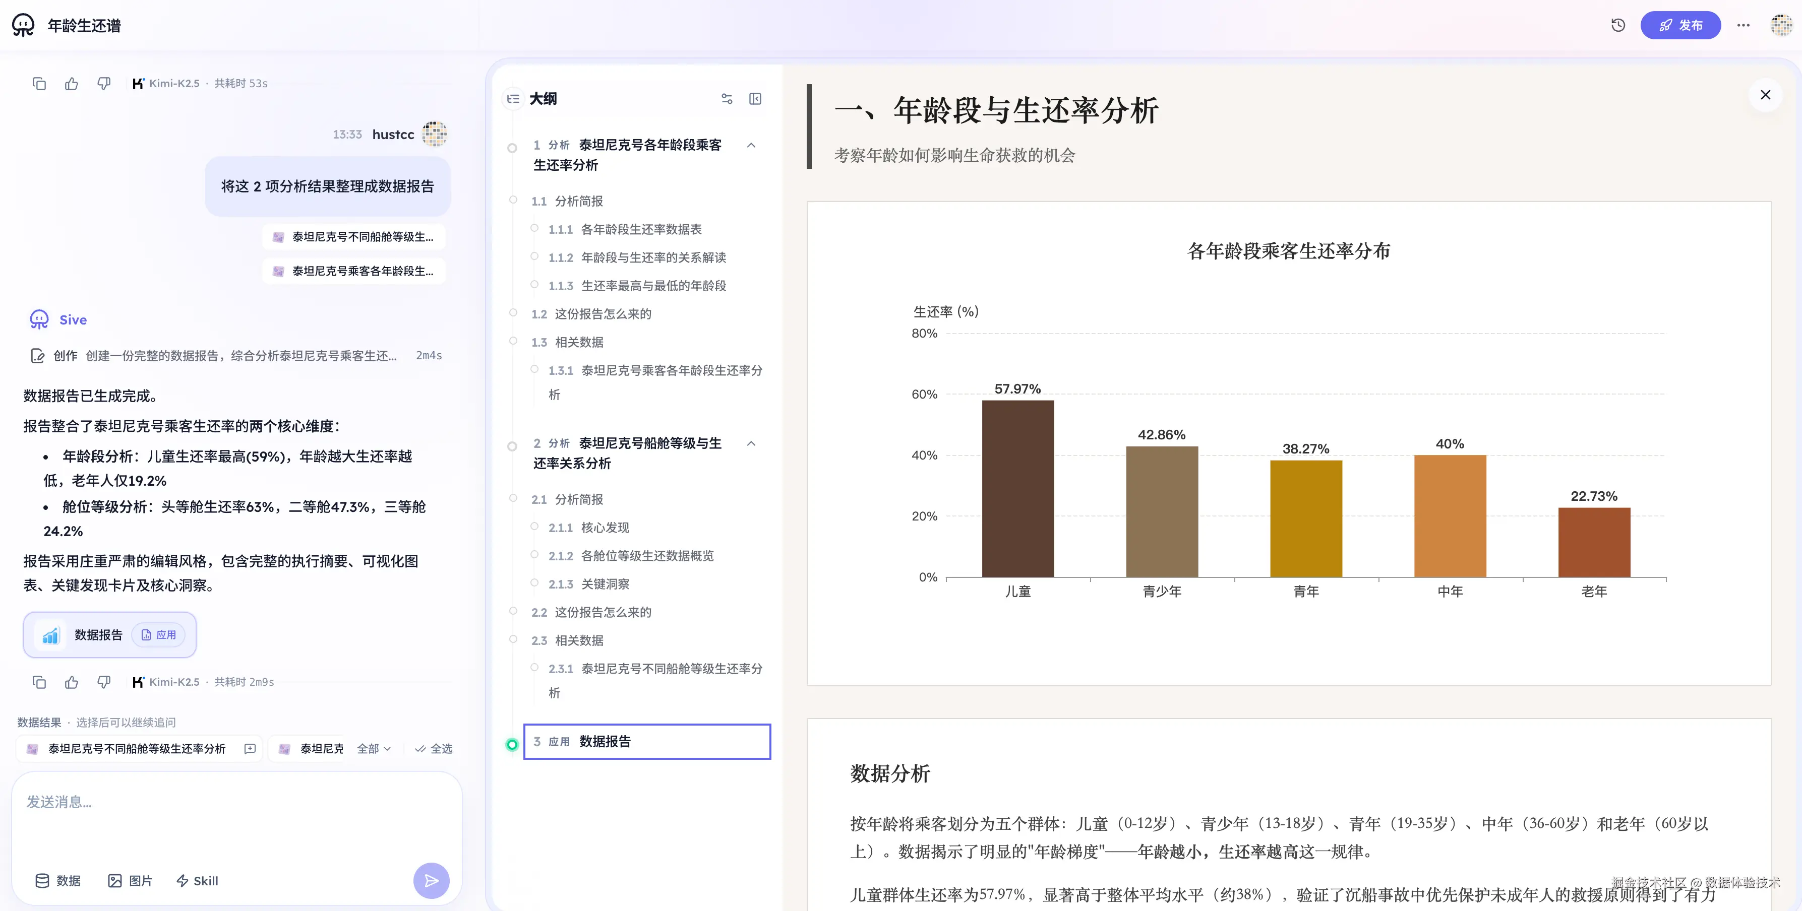The image size is (1802, 911).
Task: Click the chart title 各年龄段乘客生还率分布
Action: [x=1289, y=250]
